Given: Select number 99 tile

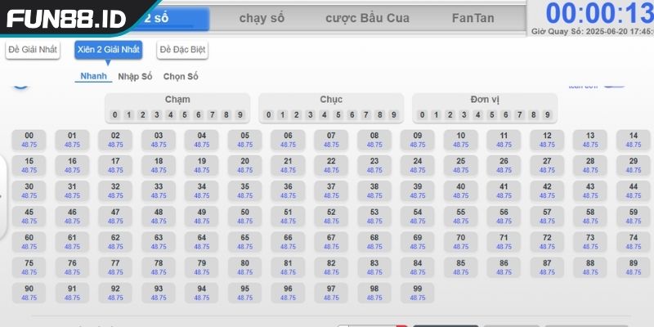Looking at the screenshot, I should pyautogui.click(x=418, y=293).
